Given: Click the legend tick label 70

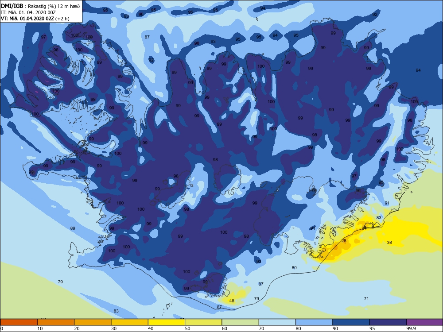Looking at the screenshot, I should [x=262, y=328].
